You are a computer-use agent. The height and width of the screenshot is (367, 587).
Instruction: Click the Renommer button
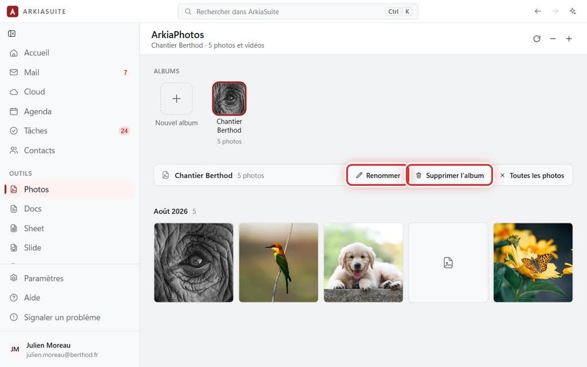378,176
